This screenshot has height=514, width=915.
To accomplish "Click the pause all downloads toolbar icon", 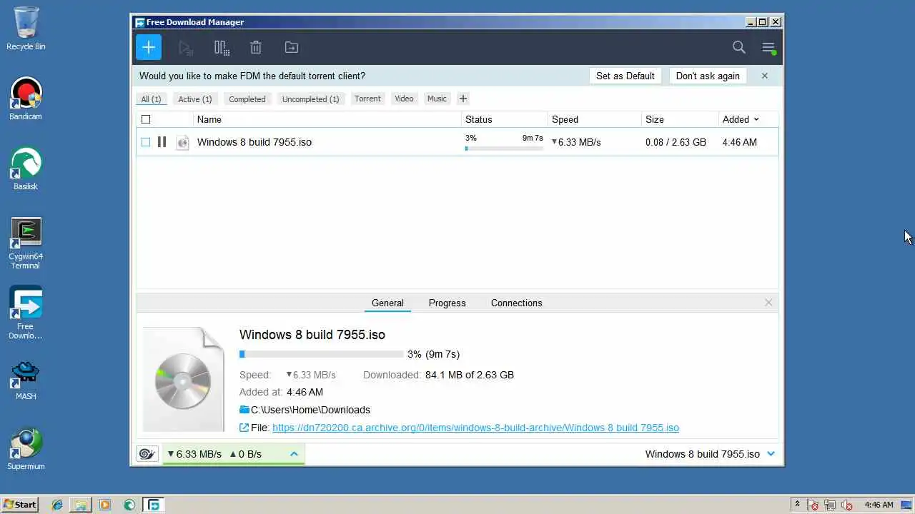I will (x=222, y=48).
